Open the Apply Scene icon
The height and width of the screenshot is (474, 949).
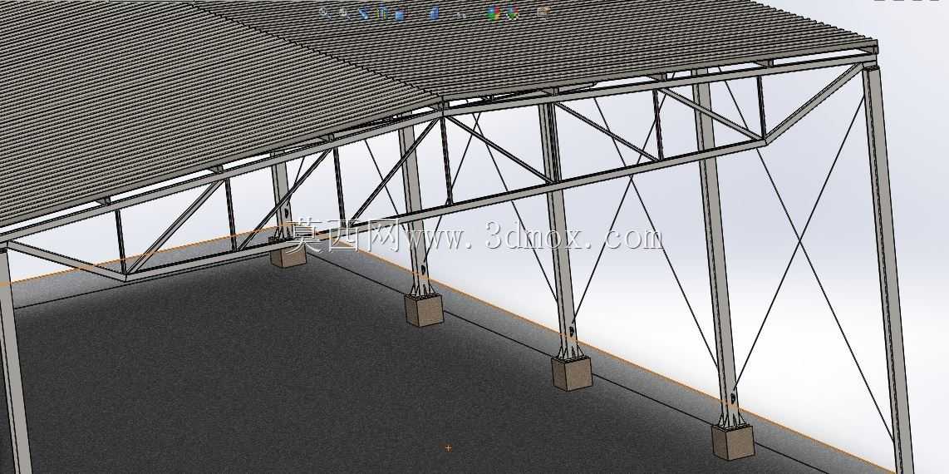pos(513,12)
